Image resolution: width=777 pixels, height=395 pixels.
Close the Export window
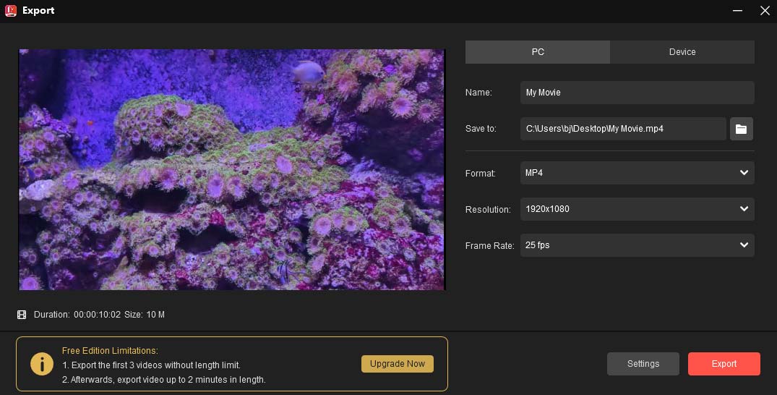(765, 10)
